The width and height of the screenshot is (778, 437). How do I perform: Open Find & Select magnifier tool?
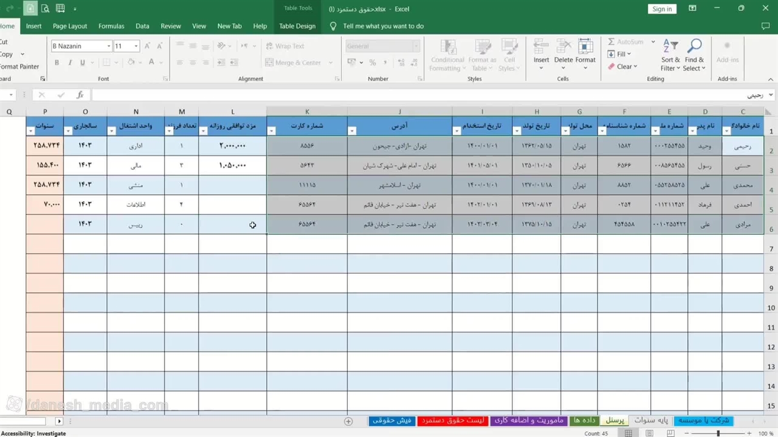[694, 47]
